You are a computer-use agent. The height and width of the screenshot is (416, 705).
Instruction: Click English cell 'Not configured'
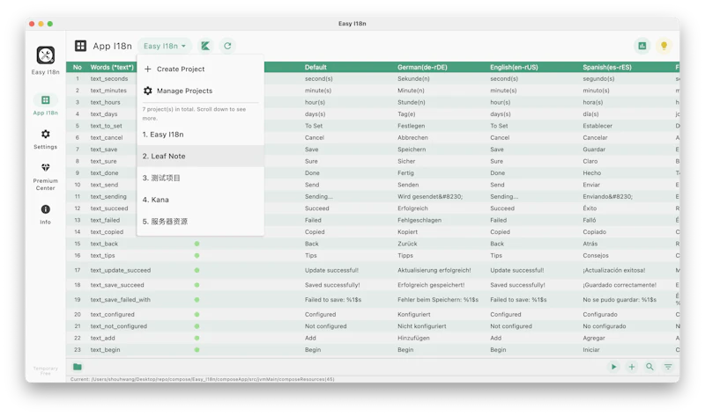511,326
